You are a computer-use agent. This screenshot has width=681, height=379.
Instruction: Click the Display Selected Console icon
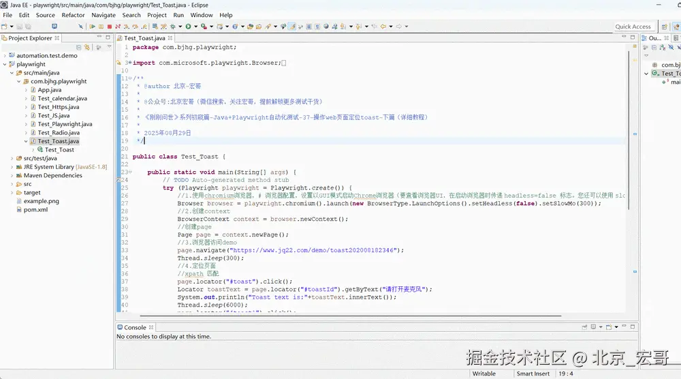(593, 327)
